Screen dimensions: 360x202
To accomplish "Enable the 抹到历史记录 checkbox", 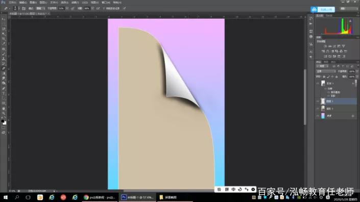I will point(104,9).
